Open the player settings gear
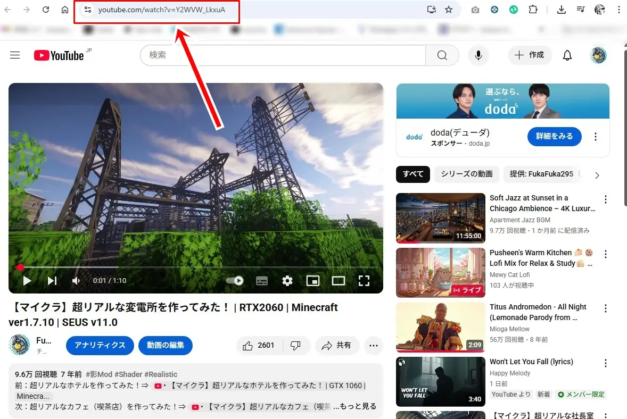Viewport: 627px width, 419px height. 287,281
